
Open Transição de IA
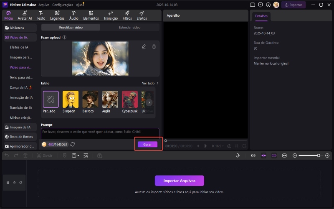click(x=20, y=107)
